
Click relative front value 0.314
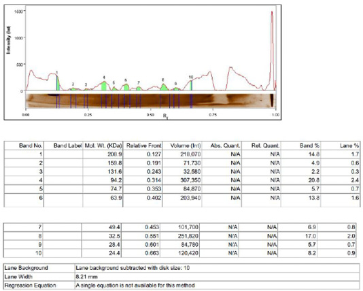click(154, 180)
